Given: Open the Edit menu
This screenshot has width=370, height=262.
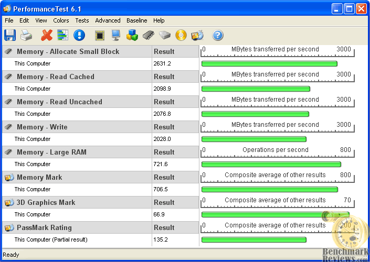Looking at the screenshot, I should click(24, 20).
